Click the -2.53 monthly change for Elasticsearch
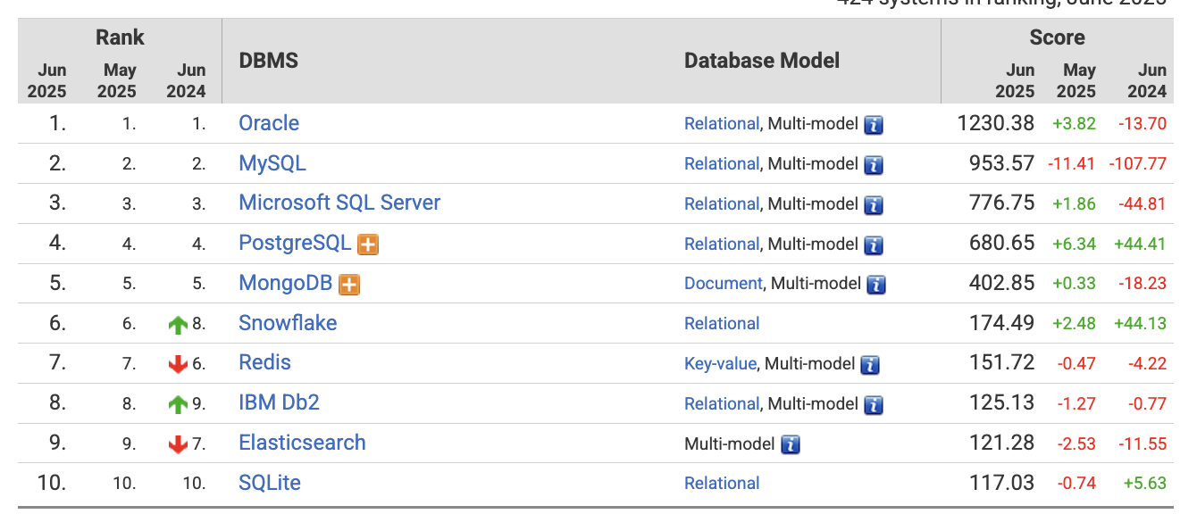 click(x=1076, y=444)
